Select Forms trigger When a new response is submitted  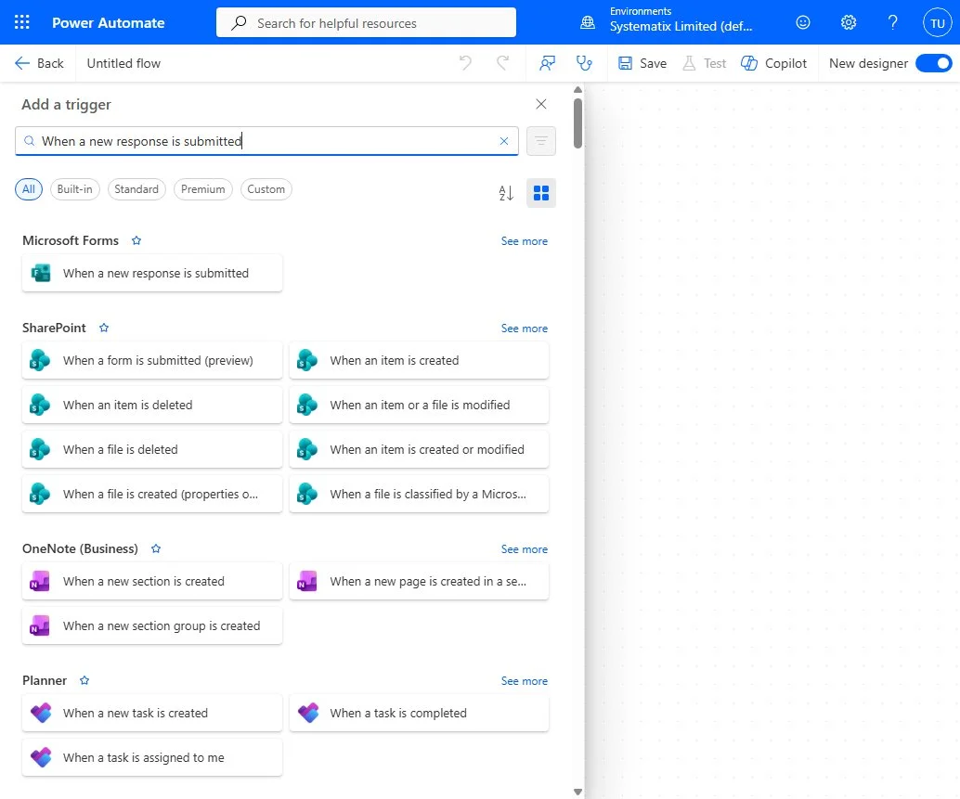(x=152, y=274)
